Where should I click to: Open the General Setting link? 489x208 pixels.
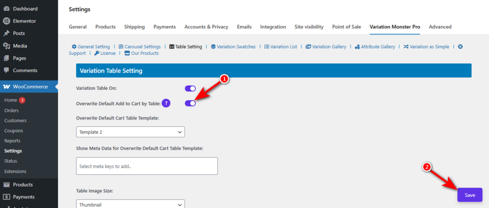[94, 47]
